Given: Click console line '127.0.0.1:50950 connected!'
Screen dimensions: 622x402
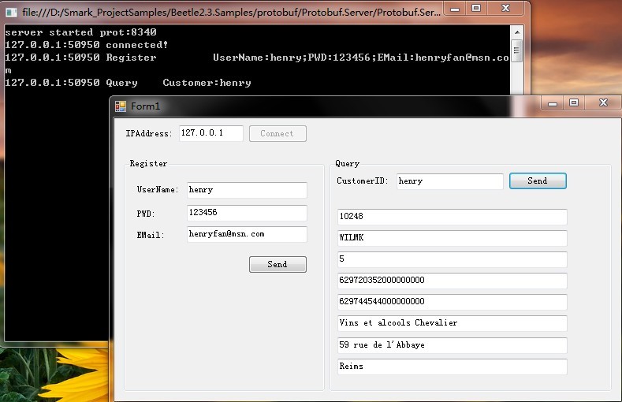Looking at the screenshot, I should coord(86,45).
